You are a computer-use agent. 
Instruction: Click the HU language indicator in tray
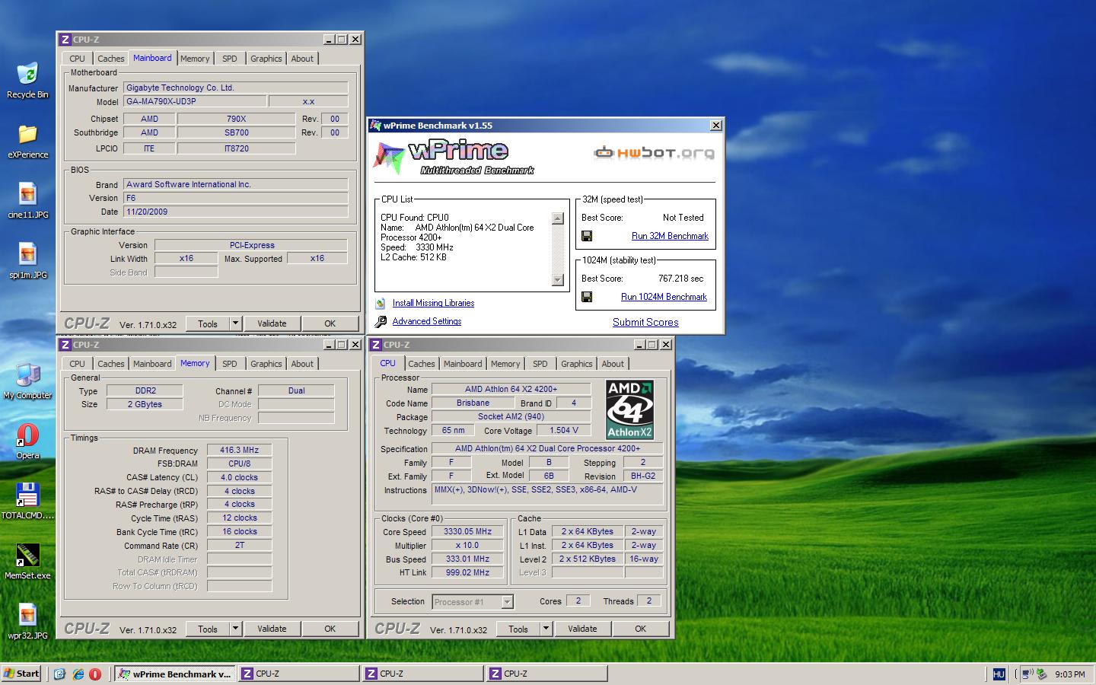999,674
